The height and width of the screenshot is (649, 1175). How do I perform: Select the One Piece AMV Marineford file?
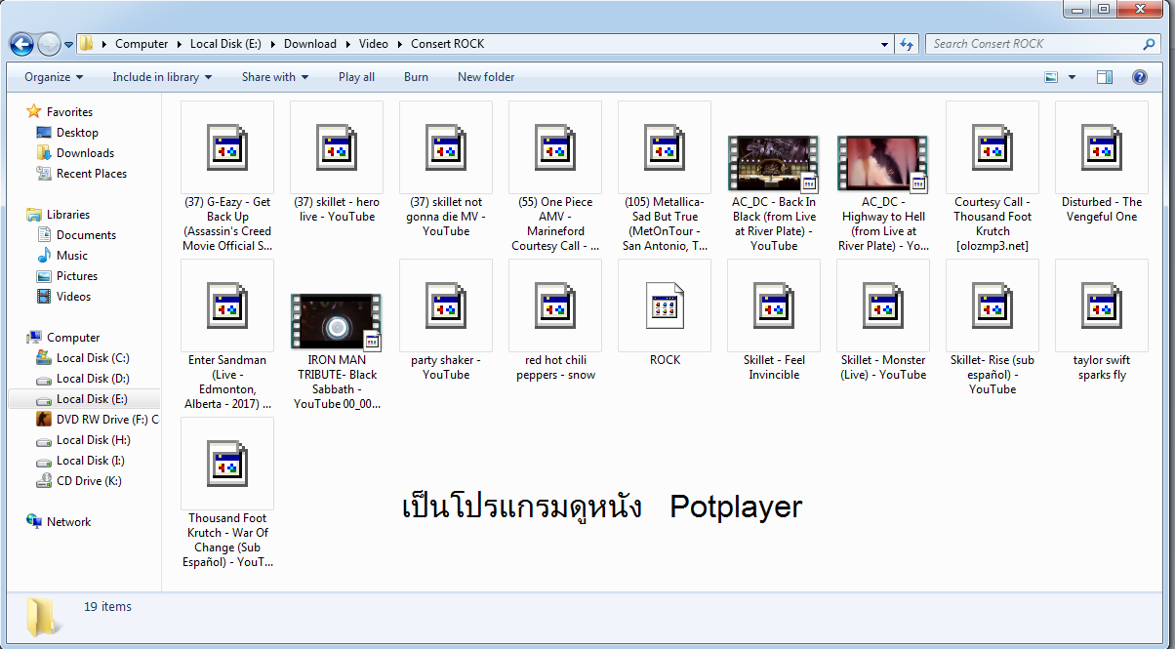(555, 176)
